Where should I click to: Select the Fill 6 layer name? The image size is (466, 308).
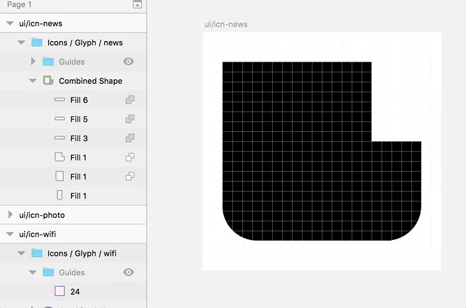point(79,100)
